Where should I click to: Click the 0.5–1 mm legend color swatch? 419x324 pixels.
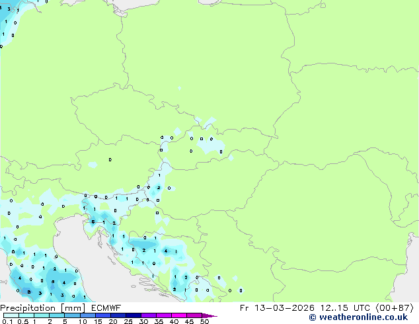(x=26, y=315)
